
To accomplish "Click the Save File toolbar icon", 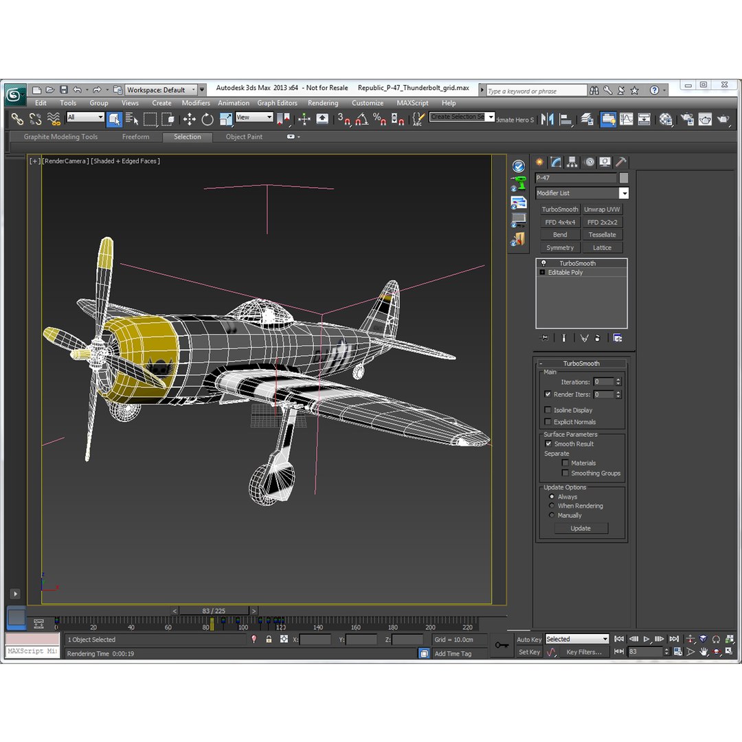I will click(x=63, y=89).
